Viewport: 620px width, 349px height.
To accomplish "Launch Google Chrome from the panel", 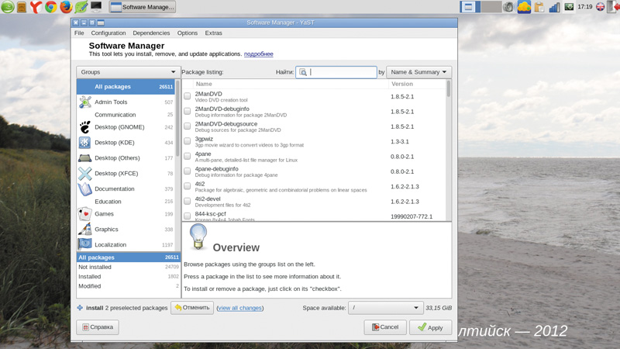I will click(50, 7).
